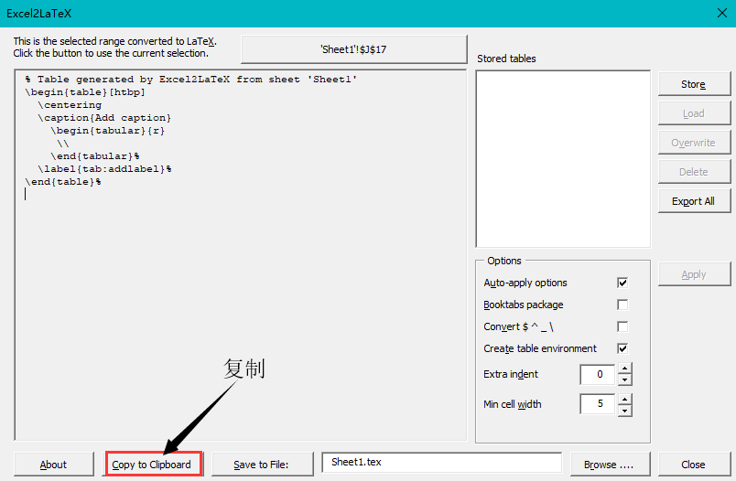This screenshot has height=481, width=736.
Task: Decrease Min cell width with down arrow
Action: 624,411
